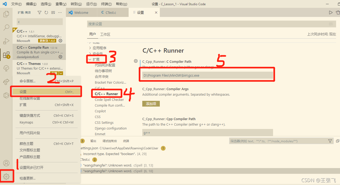Image resolution: width=340 pixels, height=185 pixels.
Task: Click the 安装 button for C/C++ Themes
Action: [x=54, y=73]
